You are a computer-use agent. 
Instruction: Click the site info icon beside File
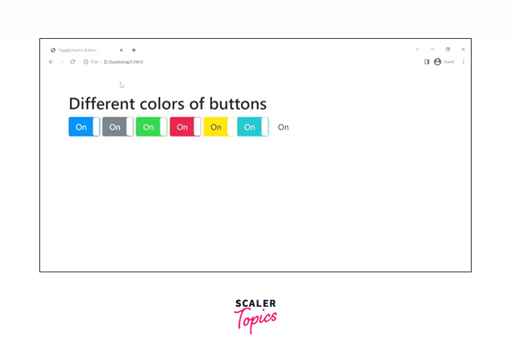click(86, 62)
